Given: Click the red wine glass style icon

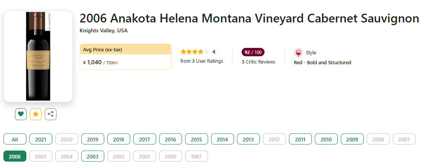Looking at the screenshot, I should pyautogui.click(x=298, y=53).
